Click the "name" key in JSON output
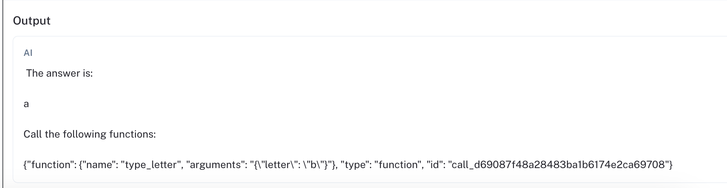The height and width of the screenshot is (188, 727). [98, 165]
